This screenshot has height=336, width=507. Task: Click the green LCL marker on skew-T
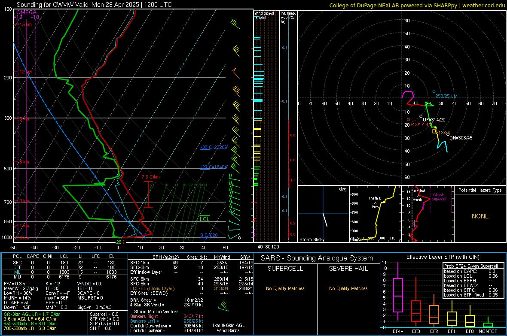pyautogui.click(x=205, y=218)
